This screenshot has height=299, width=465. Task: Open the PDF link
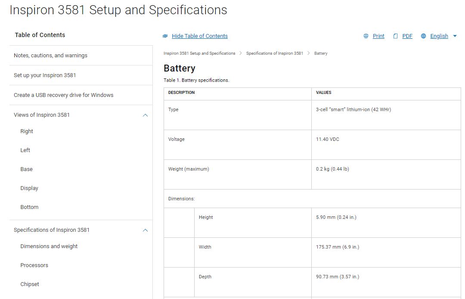coord(407,36)
